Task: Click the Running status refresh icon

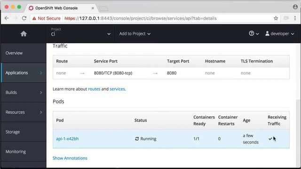Action: click(x=137, y=139)
